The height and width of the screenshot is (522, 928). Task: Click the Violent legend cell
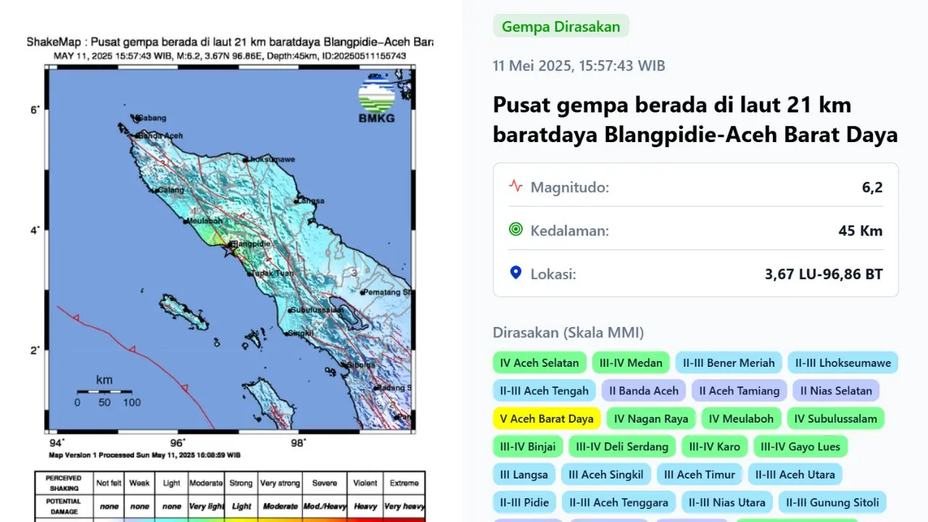[x=365, y=483]
